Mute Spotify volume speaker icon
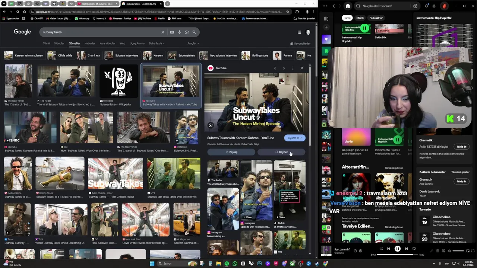 [x=449, y=251]
